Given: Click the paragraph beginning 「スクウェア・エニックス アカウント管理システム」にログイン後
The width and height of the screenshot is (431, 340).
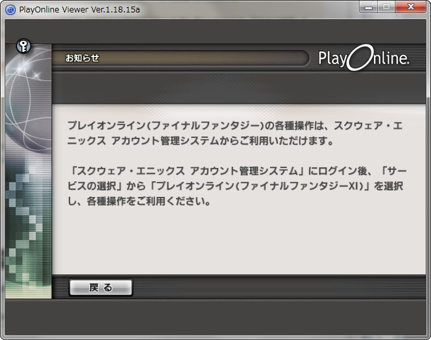Looking at the screenshot, I should 237,186.
